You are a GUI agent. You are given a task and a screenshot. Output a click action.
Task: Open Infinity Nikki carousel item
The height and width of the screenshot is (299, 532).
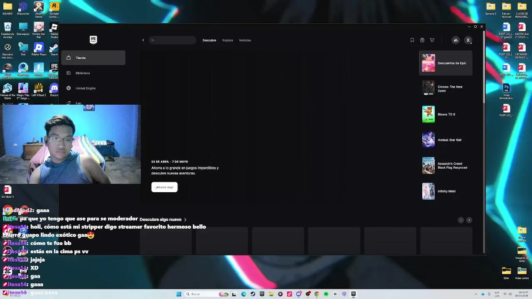(446, 191)
